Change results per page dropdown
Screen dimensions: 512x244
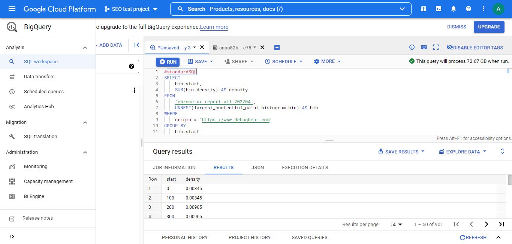click(397, 224)
